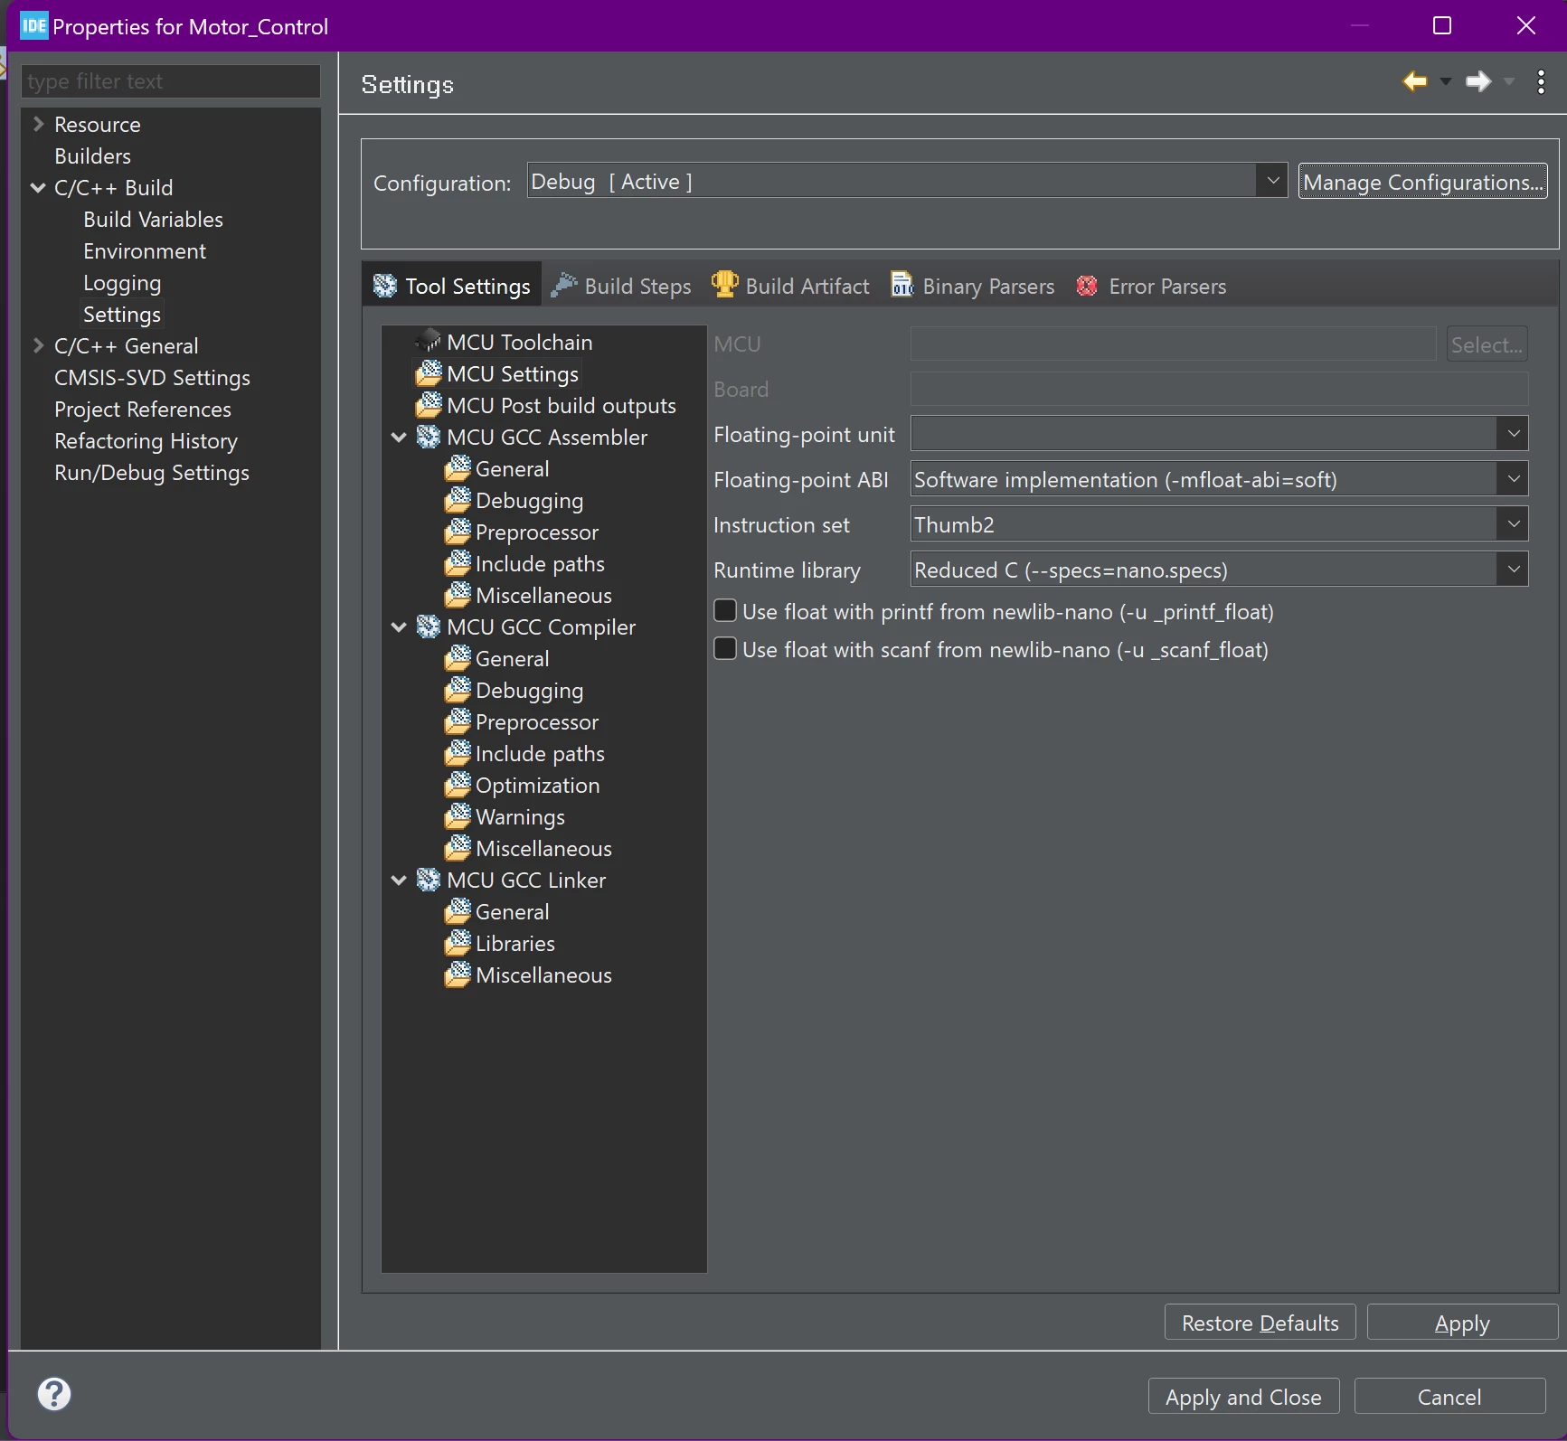Select Project References in the left tree

pos(142,409)
